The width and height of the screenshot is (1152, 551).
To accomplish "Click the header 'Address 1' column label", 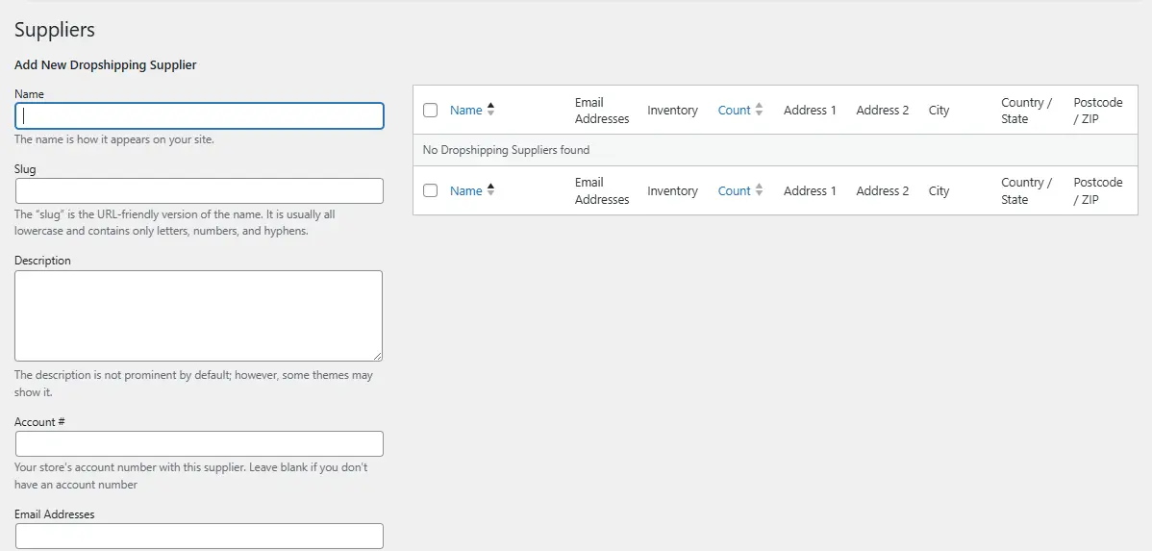I will 810,111.
